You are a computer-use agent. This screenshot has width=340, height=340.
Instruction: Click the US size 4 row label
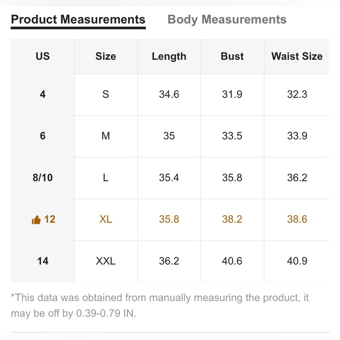tap(43, 95)
